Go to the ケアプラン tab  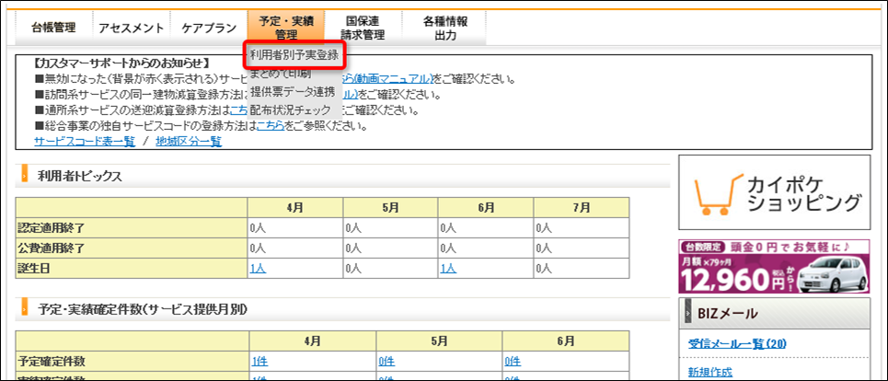point(208,28)
